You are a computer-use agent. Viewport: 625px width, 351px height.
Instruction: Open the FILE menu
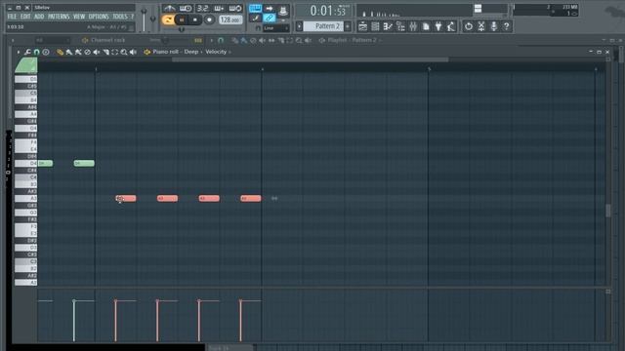(x=12, y=17)
